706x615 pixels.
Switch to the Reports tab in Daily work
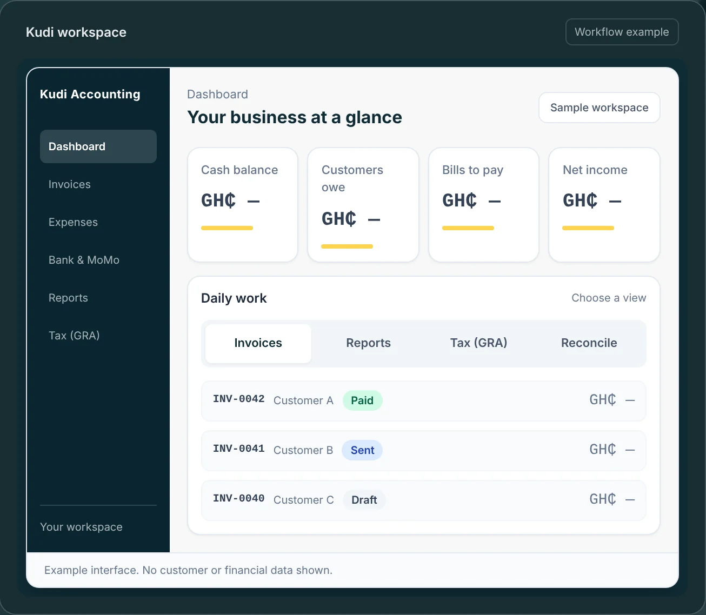pos(369,343)
